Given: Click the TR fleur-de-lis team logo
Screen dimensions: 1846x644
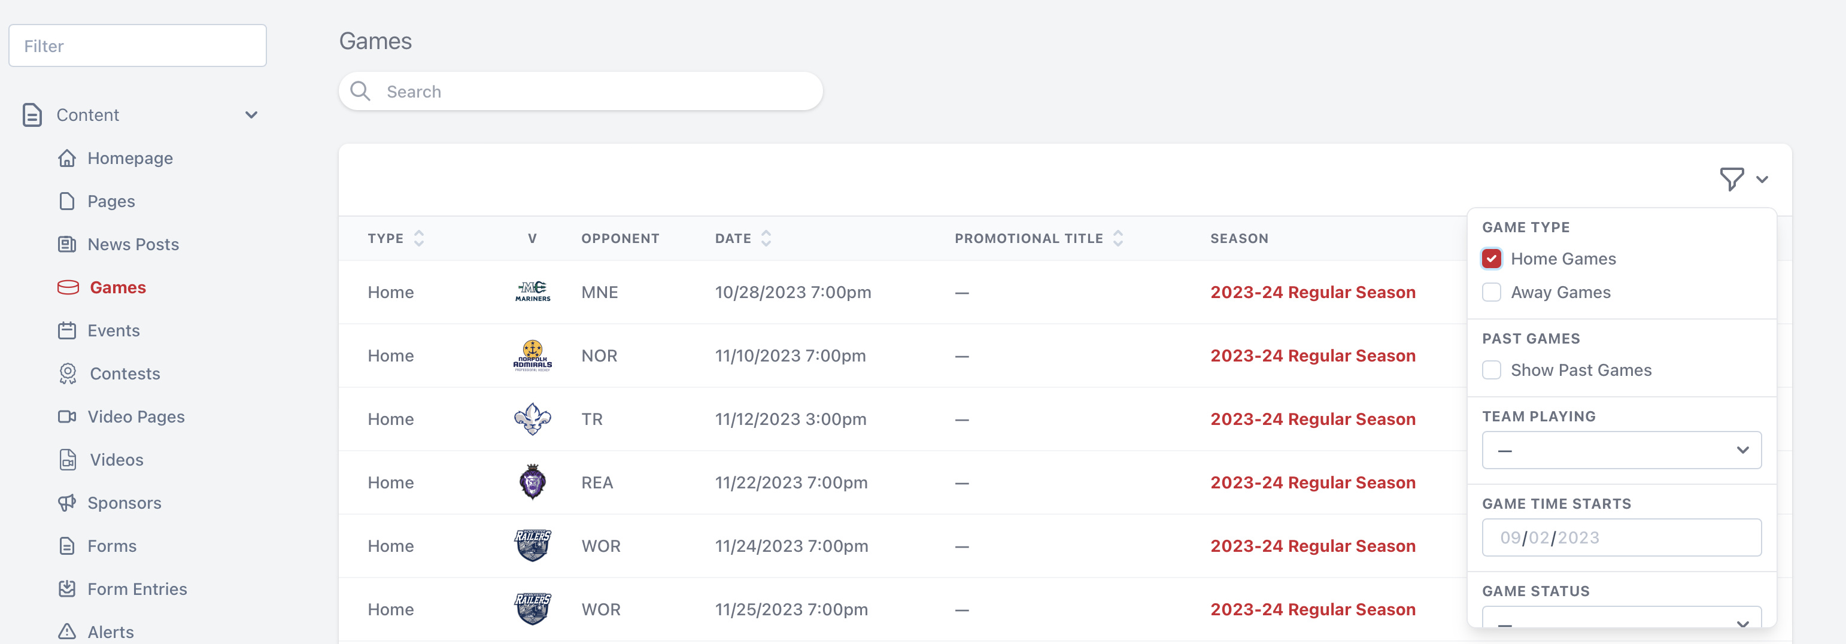Looking at the screenshot, I should point(533,419).
